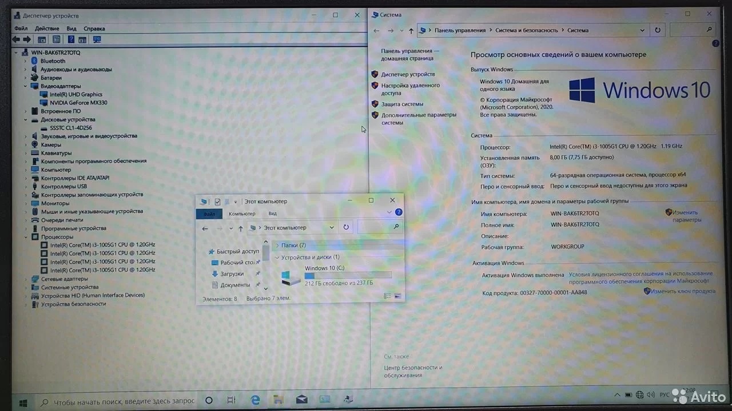Click the taskbar search box
This screenshot has height=411, width=732.
[117, 401]
